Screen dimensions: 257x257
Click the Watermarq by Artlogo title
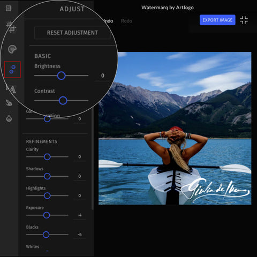pyautogui.click(x=168, y=7)
